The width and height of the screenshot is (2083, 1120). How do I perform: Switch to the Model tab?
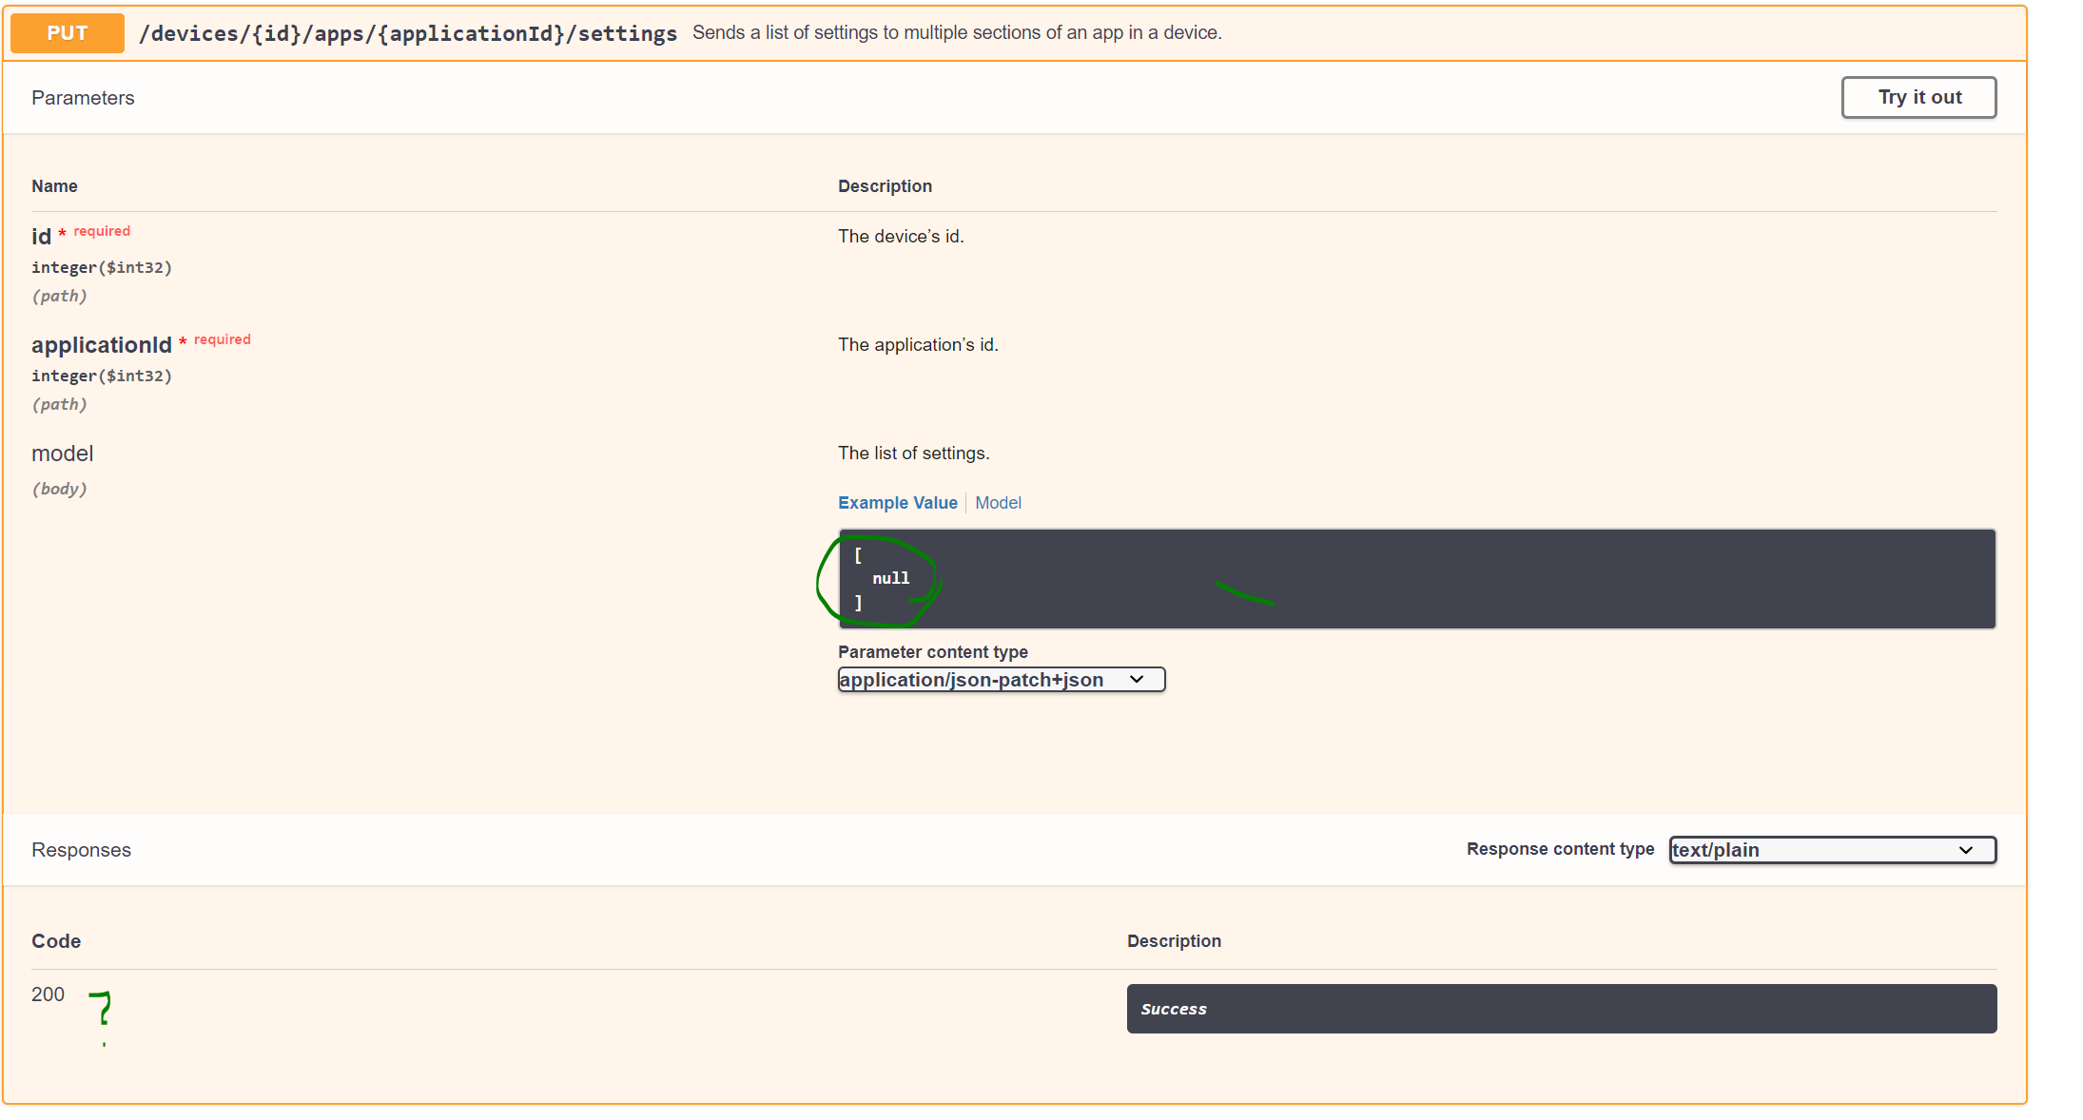pos(998,503)
